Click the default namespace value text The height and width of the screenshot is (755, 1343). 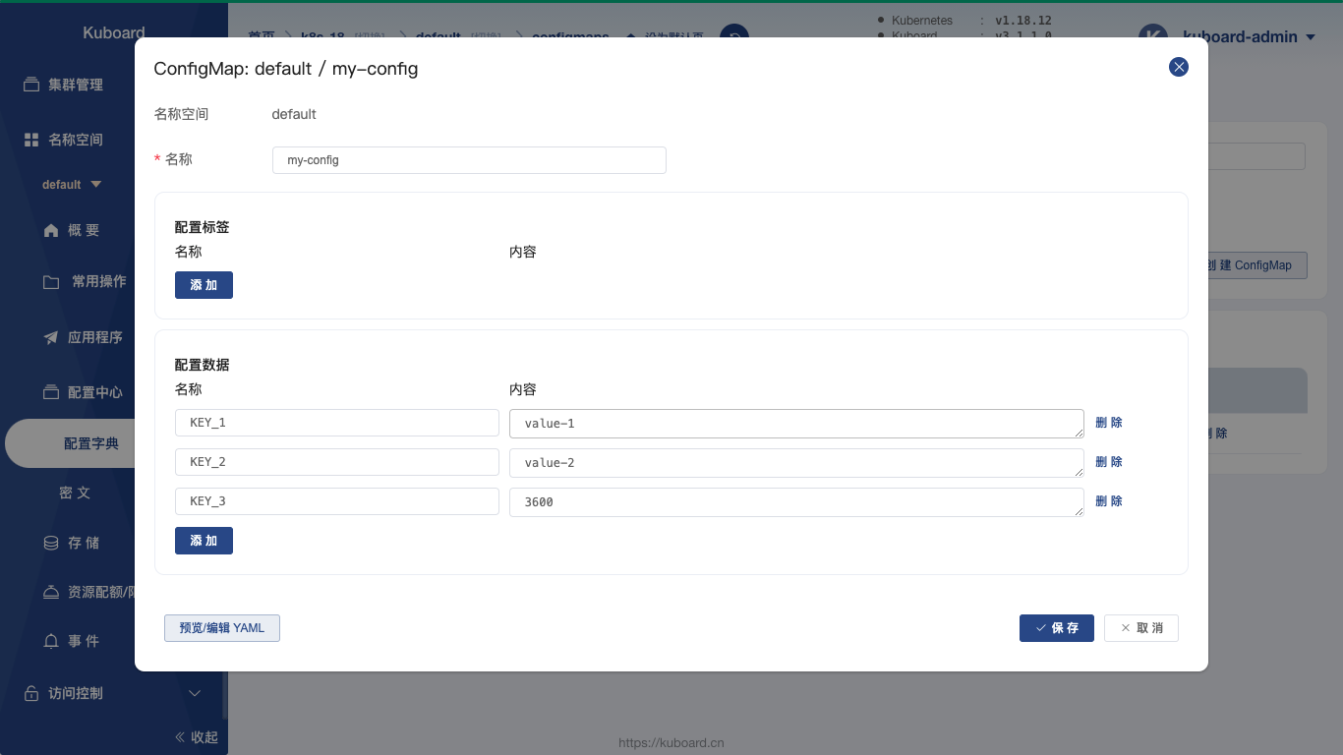[x=294, y=114]
